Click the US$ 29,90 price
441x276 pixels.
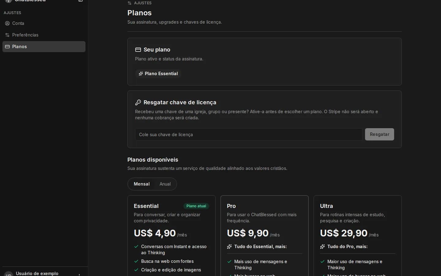point(344,233)
